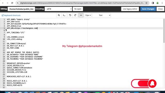This screenshot has height=93, width=165.
Task: Open the go-to-line terminal icon
Action: pyautogui.click(x=64, y=15)
